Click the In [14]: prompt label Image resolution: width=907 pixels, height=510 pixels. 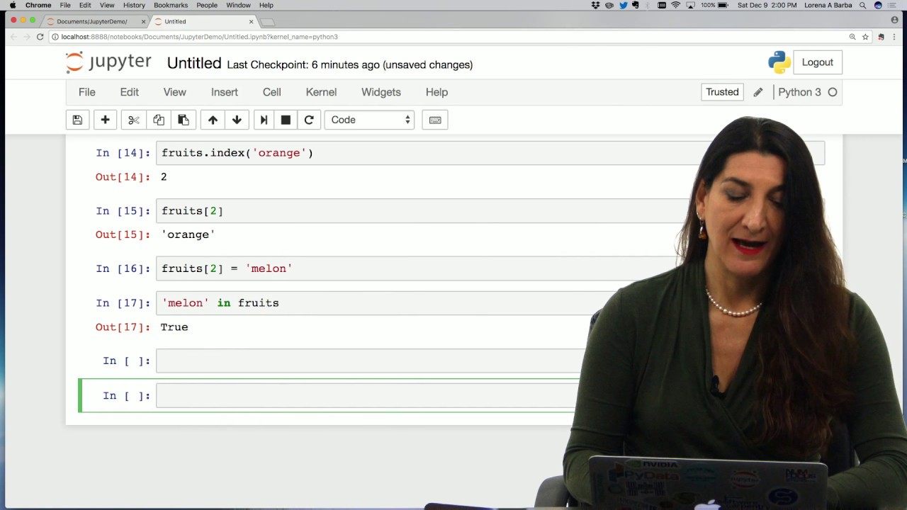click(123, 153)
